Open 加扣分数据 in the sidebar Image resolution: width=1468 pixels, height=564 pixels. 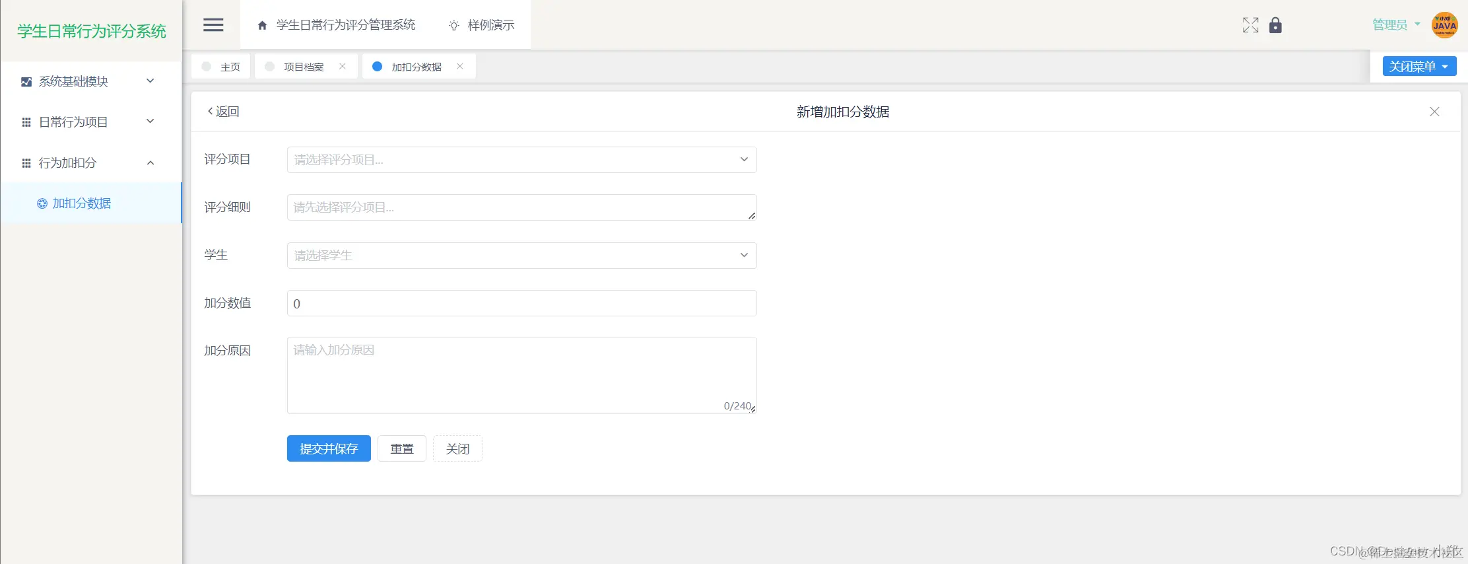click(x=90, y=203)
